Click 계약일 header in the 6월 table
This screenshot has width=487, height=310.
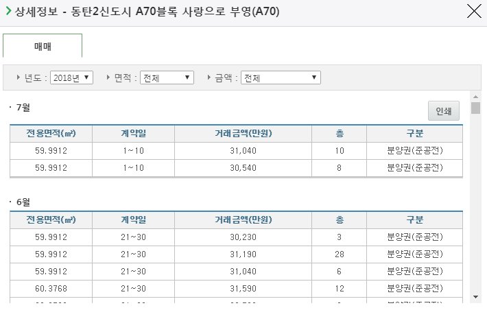coord(133,220)
